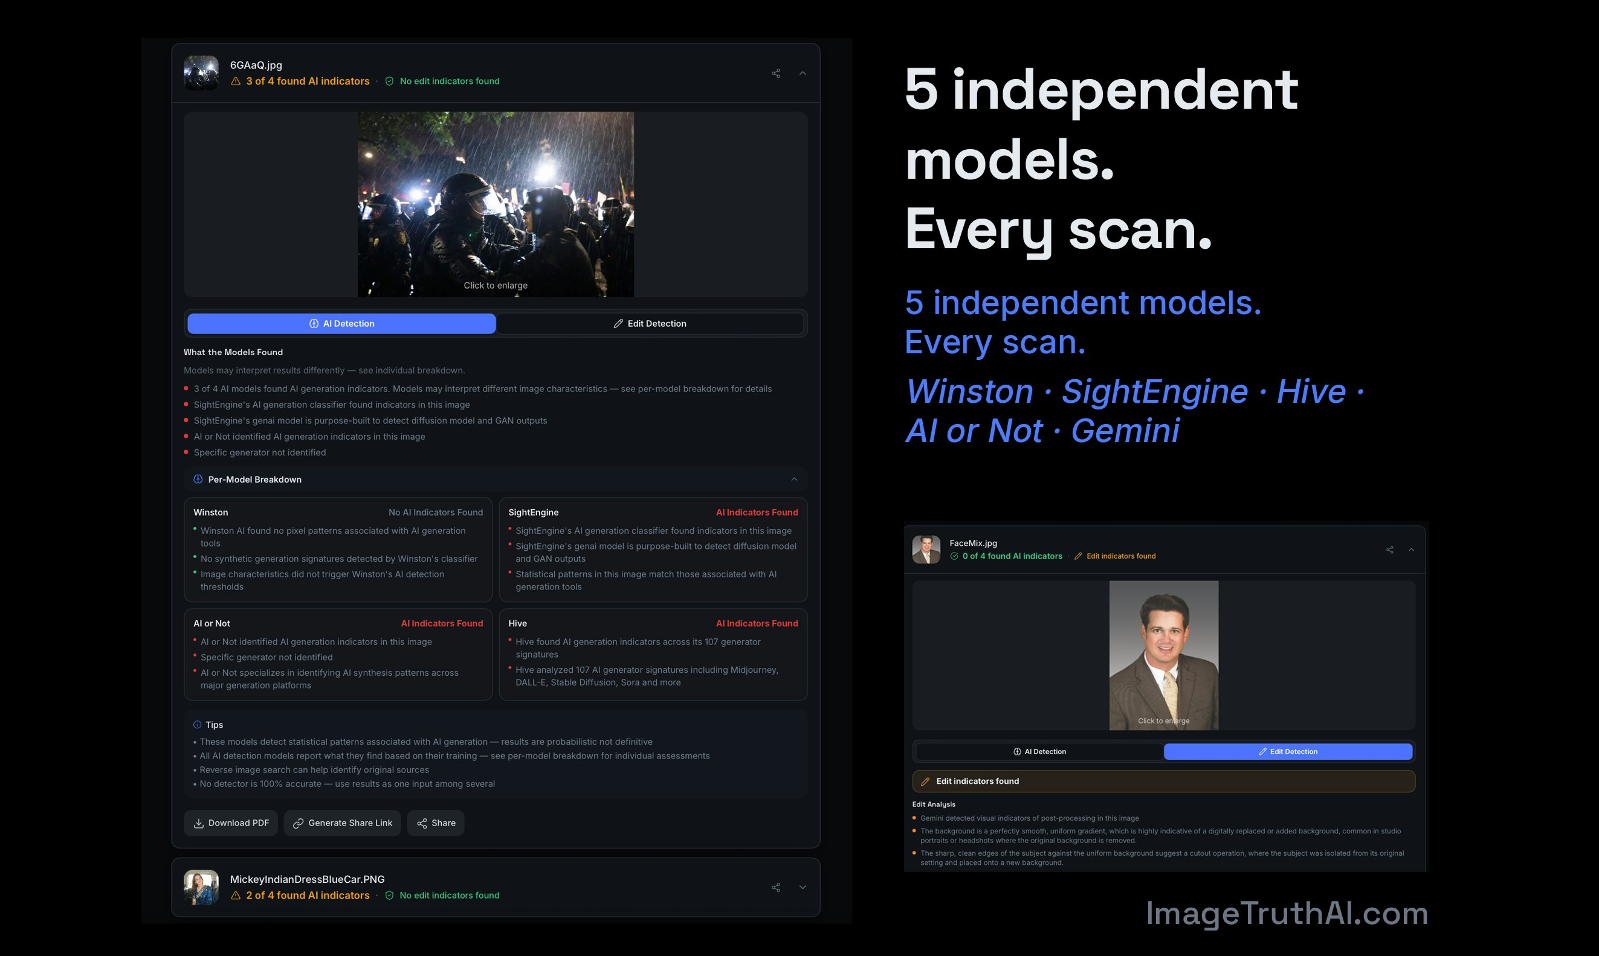Switch to Edit Detection tab for 6GAaQ.jpg
The image size is (1599, 956).
pyautogui.click(x=650, y=323)
